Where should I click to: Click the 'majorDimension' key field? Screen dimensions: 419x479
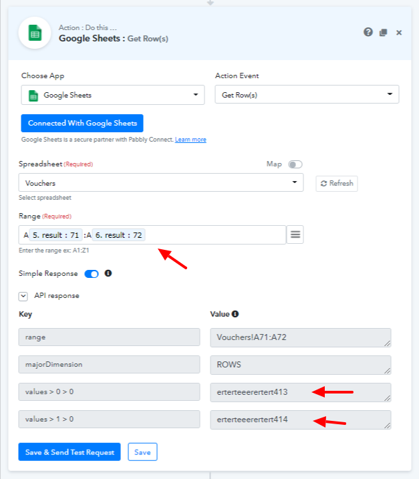(109, 364)
